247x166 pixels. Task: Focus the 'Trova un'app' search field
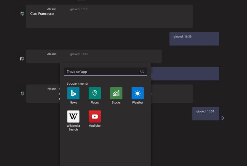point(105,72)
